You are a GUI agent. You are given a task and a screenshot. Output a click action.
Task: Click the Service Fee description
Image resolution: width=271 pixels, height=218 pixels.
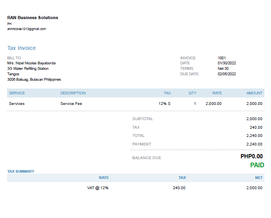coord(71,104)
